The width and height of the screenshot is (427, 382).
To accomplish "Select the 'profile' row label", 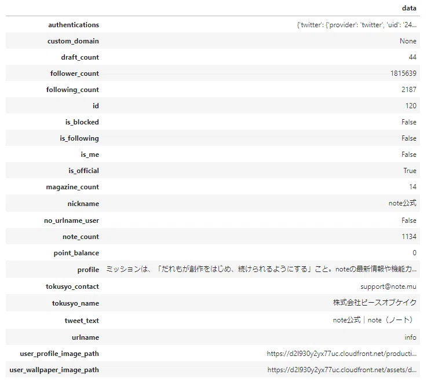I will [x=88, y=270].
